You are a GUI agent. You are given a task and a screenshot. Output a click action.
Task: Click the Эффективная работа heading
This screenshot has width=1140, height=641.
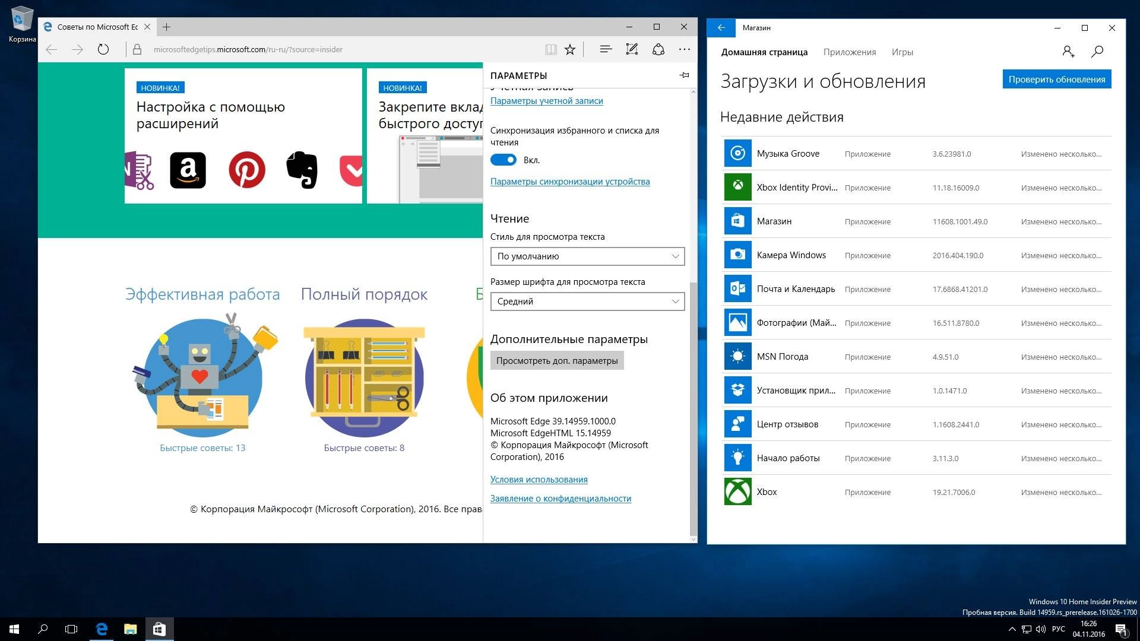coord(202,294)
